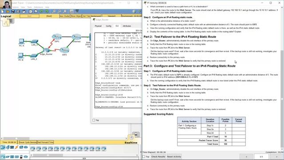284x160 pixels.
Task: Save the file with the floppy disk icon
Action: [x=13, y=12]
